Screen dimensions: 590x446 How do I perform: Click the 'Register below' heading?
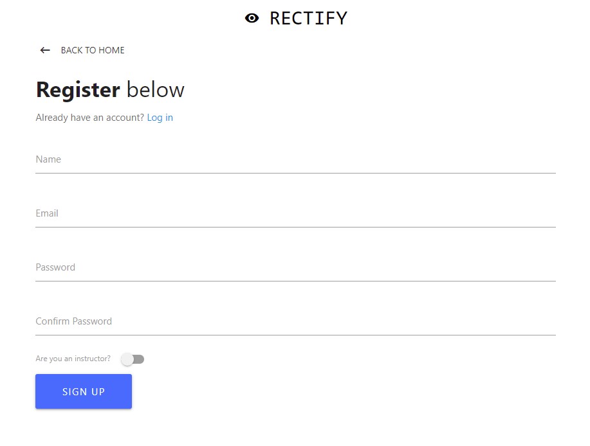(109, 89)
